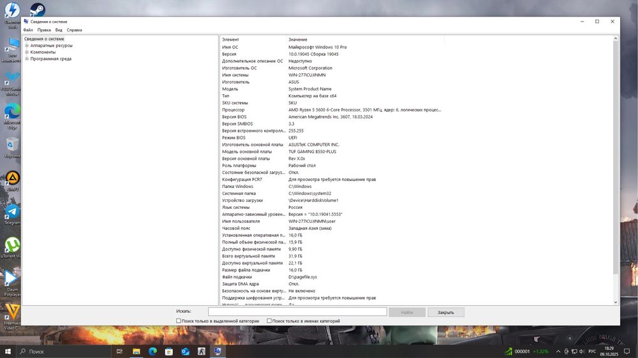Select the Сведения о системе tree root

click(44, 39)
